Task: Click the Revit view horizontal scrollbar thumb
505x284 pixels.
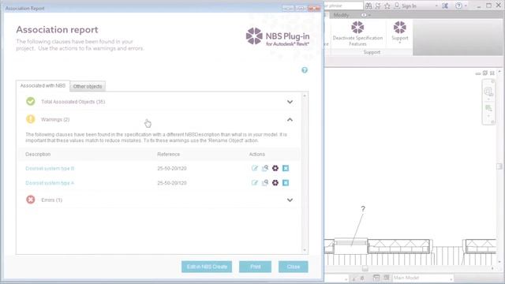Action: pos(365,268)
